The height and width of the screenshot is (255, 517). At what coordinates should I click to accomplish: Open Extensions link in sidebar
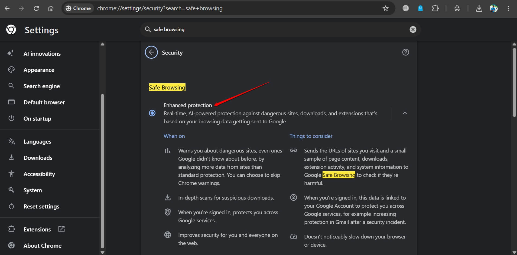point(37,229)
